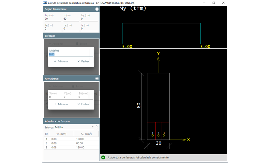The image size is (270, 163).
Task: Click the h (cm) field showing 60
Action: (x=70, y=19)
